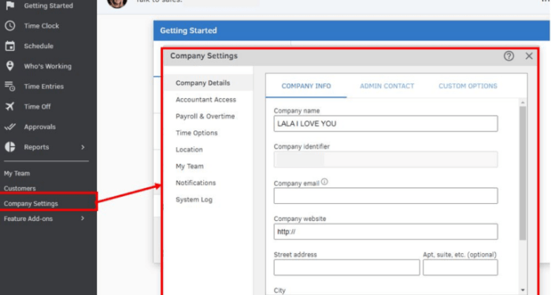Viewport: 551px width, 295px height.
Task: Open System Log section
Action: pos(194,200)
